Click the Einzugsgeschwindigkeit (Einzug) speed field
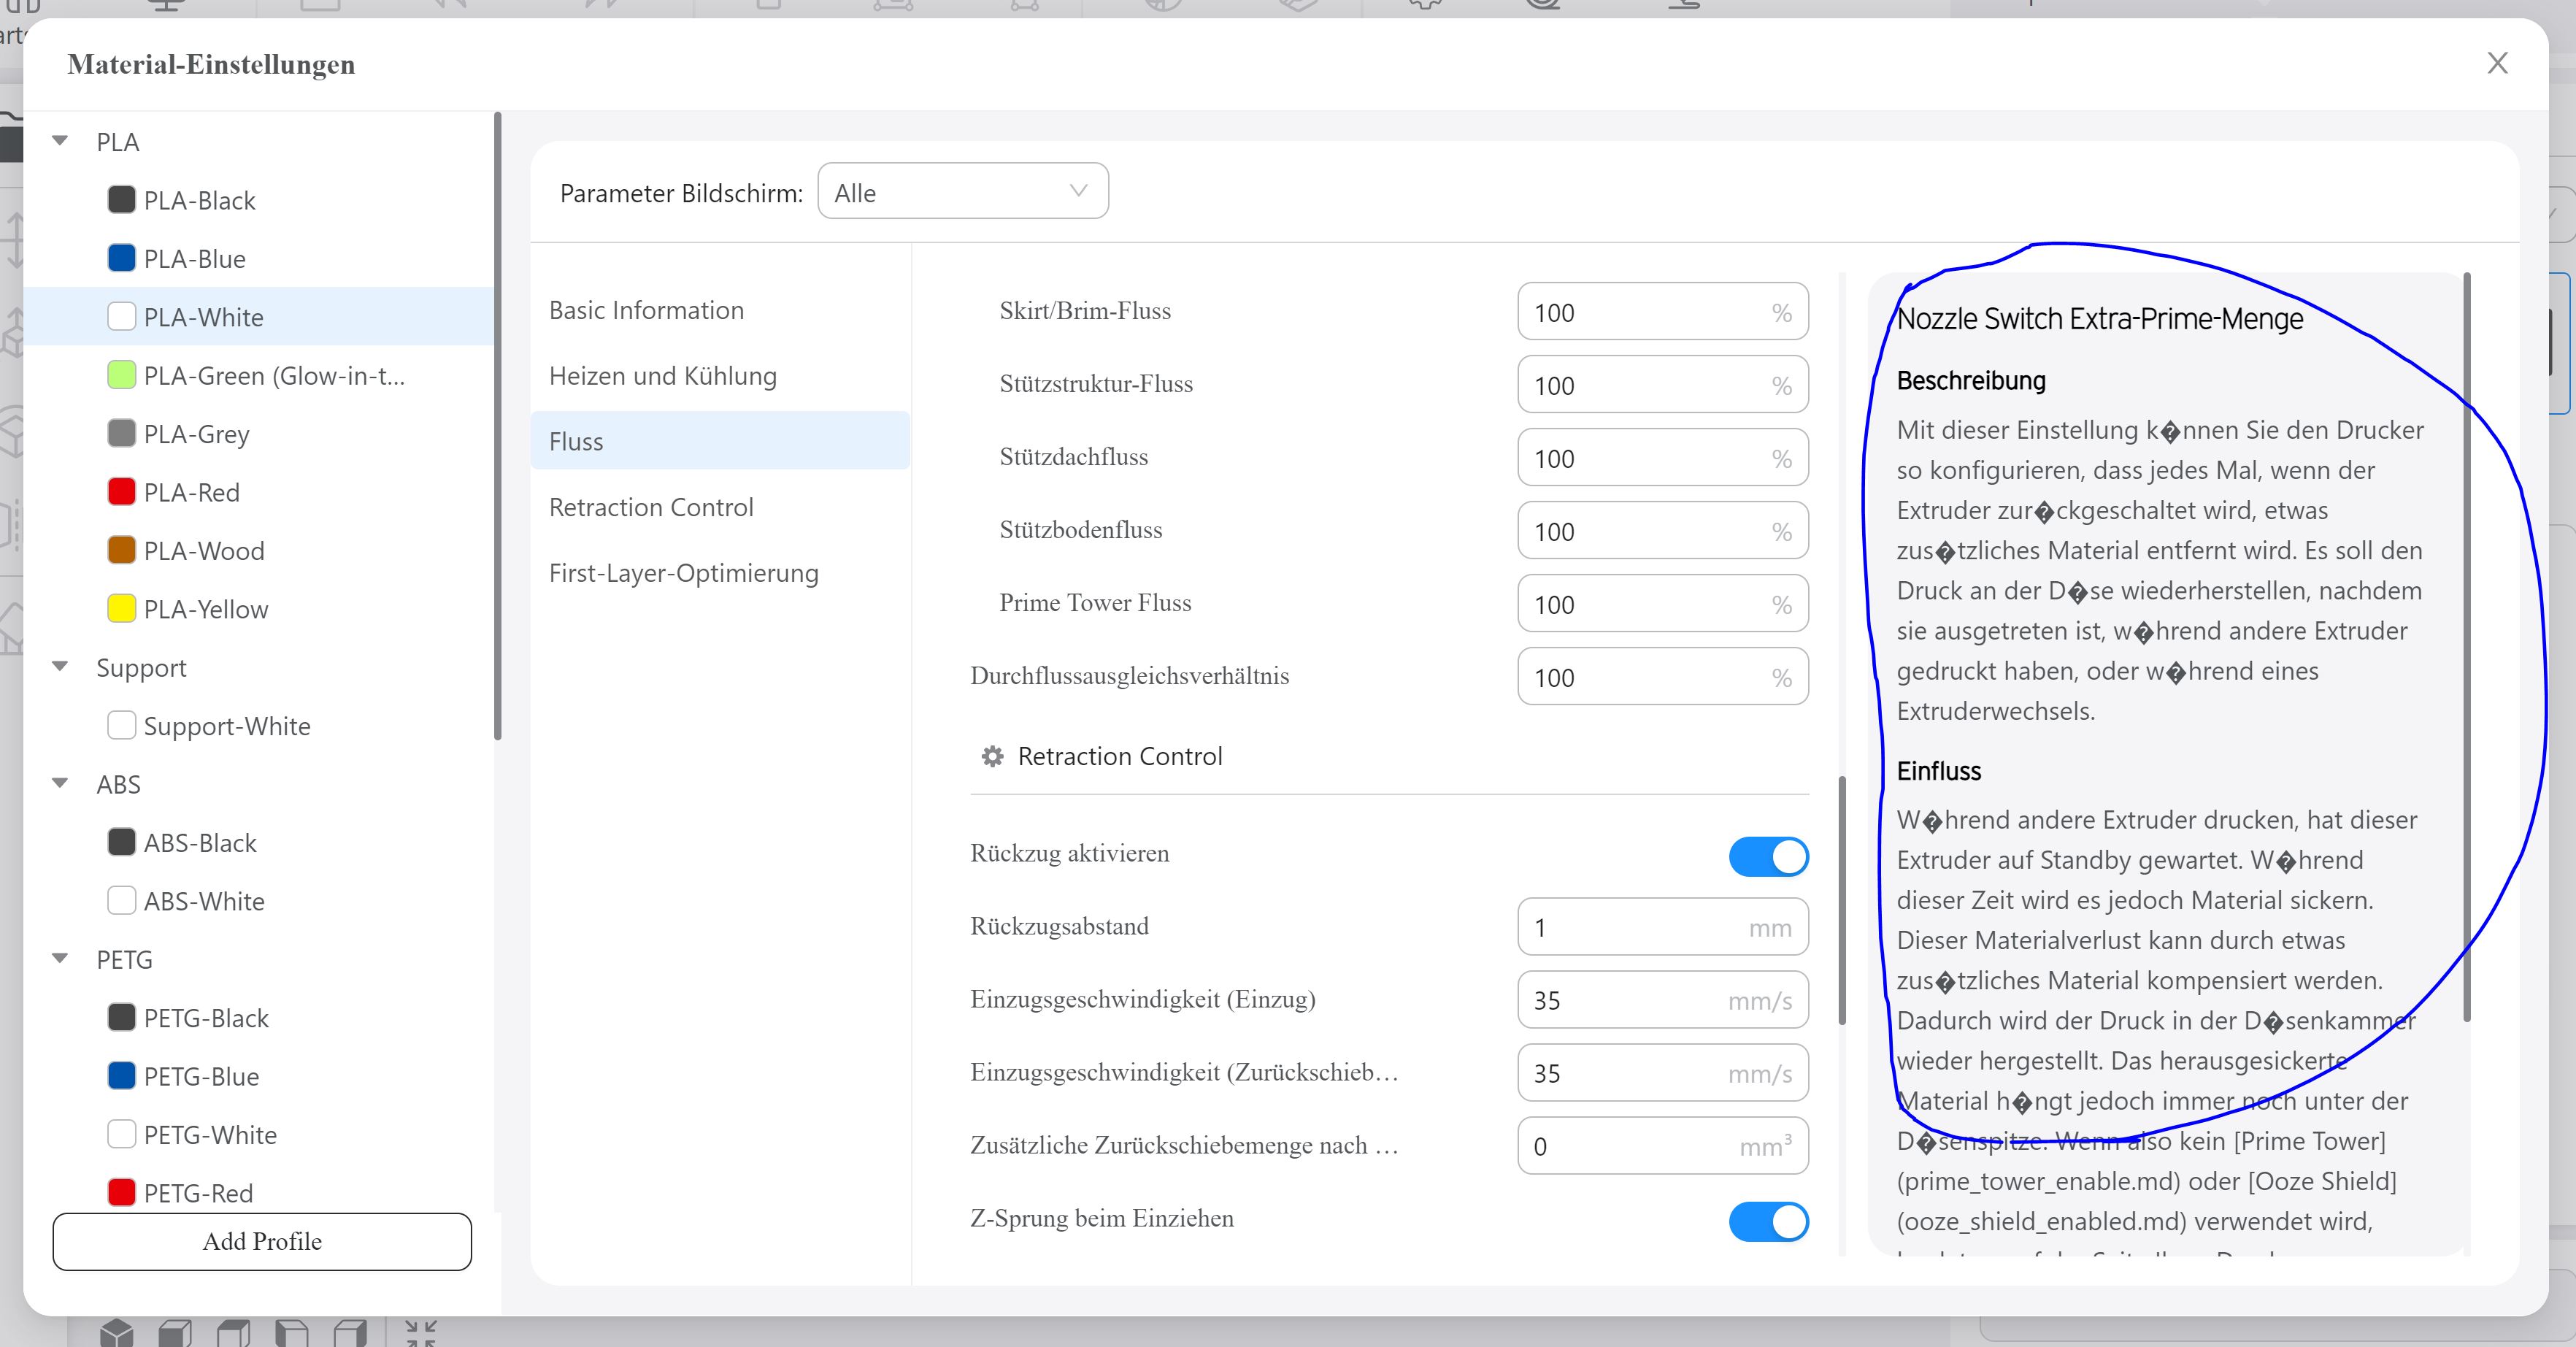Image resolution: width=2576 pixels, height=1347 pixels. click(x=1663, y=1000)
